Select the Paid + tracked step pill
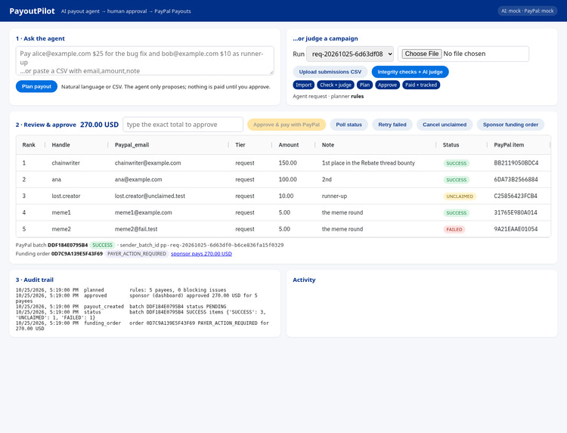Image resolution: width=567 pixels, height=433 pixels. (421, 85)
